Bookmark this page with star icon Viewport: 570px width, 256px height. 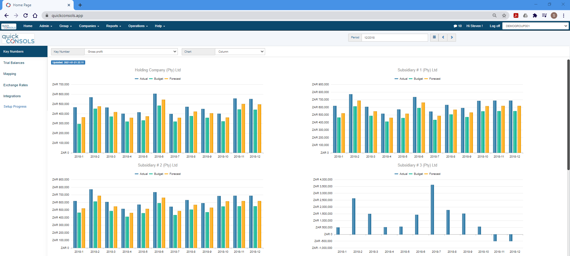click(504, 15)
